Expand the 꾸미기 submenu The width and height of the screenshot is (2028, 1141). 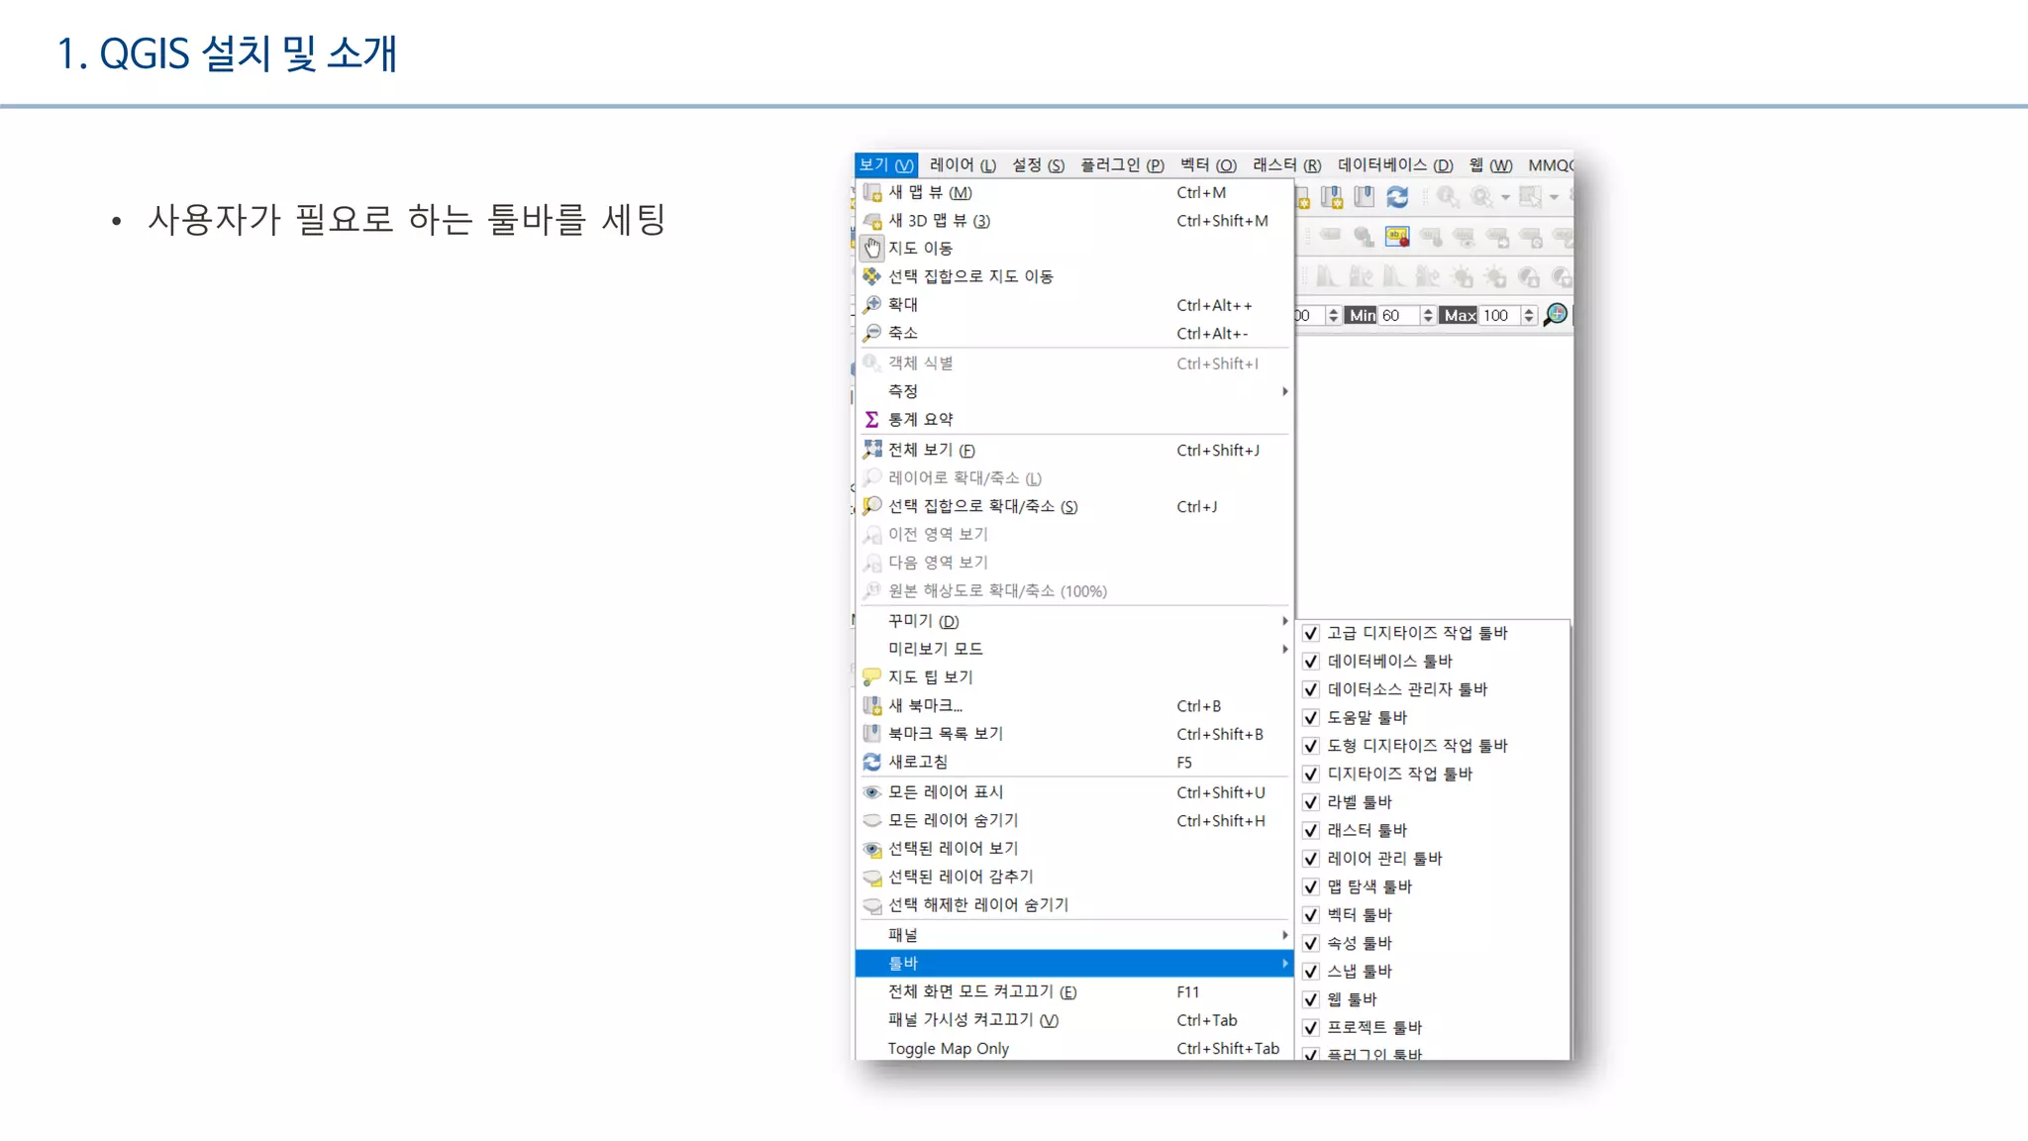[x=1074, y=621]
